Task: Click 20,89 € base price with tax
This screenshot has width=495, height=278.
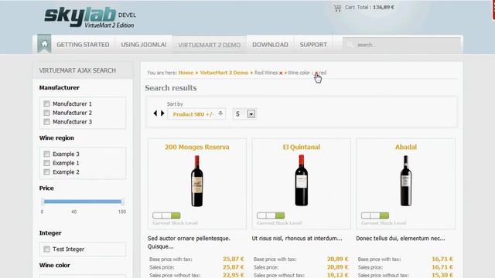Action: [x=337, y=259]
